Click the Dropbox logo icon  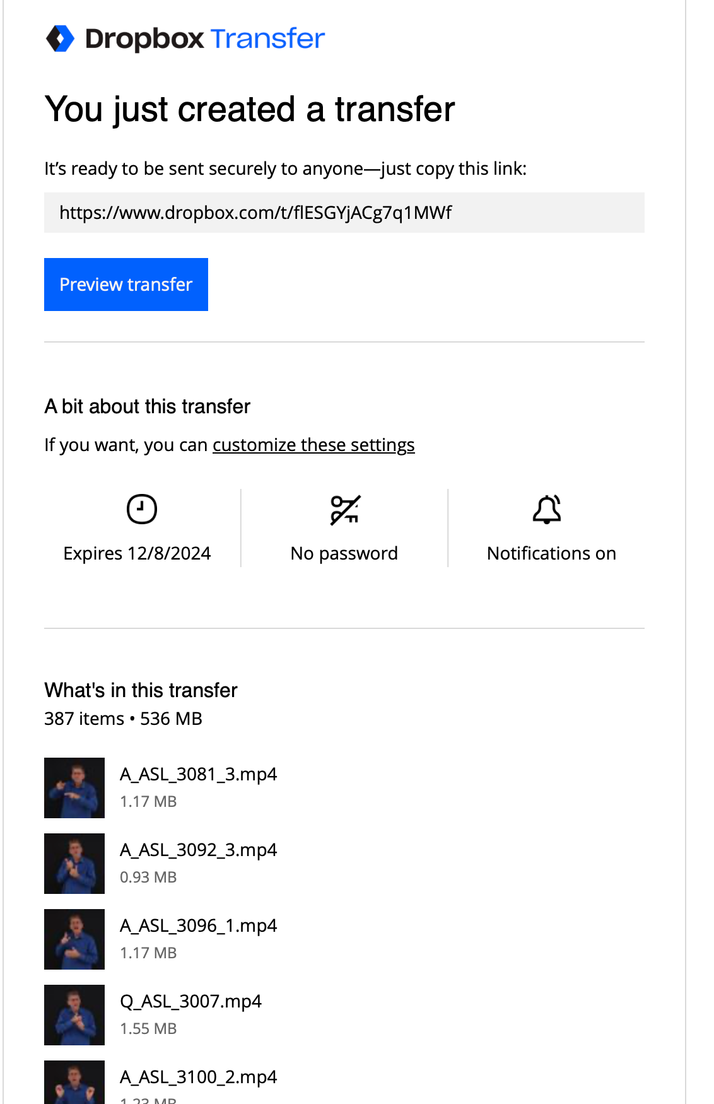point(61,38)
